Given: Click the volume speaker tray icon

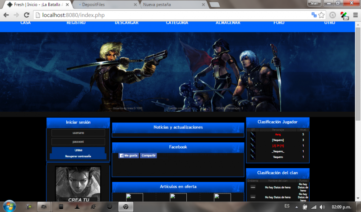Looking at the screenshot, I should click(322, 207).
